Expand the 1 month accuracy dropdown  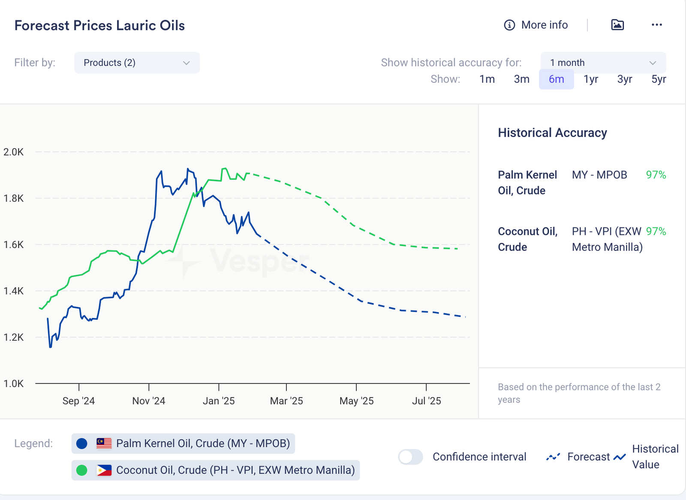point(603,63)
